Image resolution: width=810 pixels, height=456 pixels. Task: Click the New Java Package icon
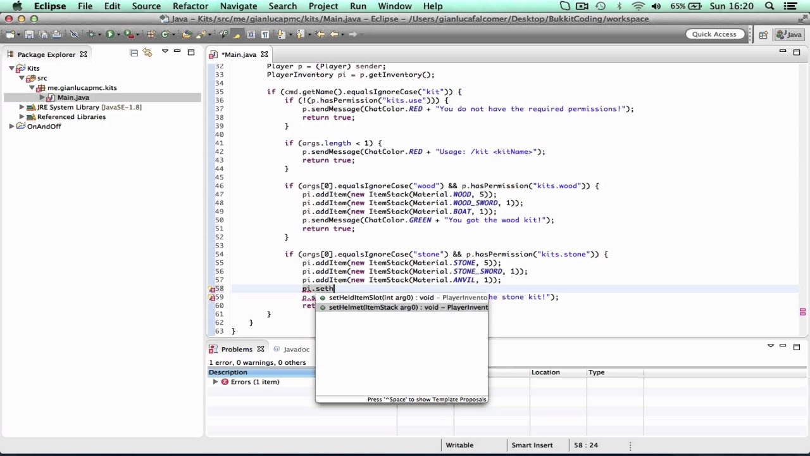pyautogui.click(x=151, y=34)
